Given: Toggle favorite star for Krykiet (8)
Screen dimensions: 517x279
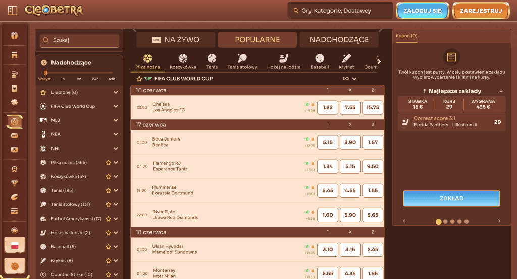Looking at the screenshot, I should 108,261.
